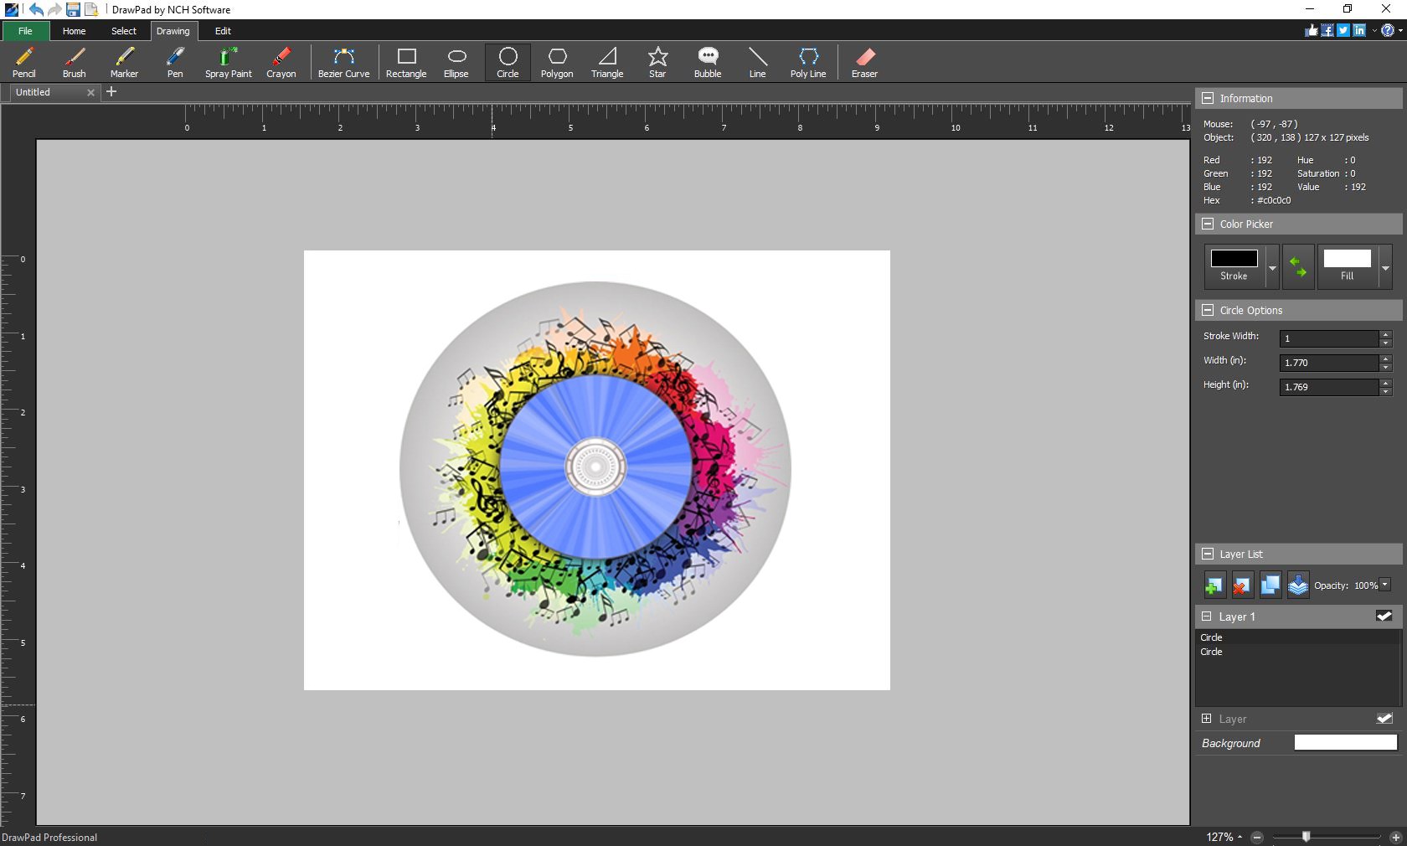Activate the Star shape tool
1407x846 pixels.
point(657,63)
